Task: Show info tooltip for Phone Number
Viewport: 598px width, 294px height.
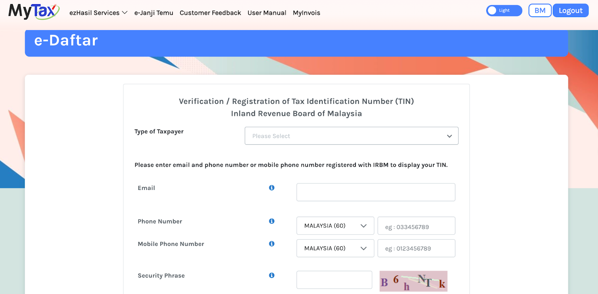Action: point(272,221)
